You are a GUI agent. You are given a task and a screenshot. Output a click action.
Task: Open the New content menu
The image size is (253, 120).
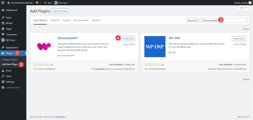point(48,3)
